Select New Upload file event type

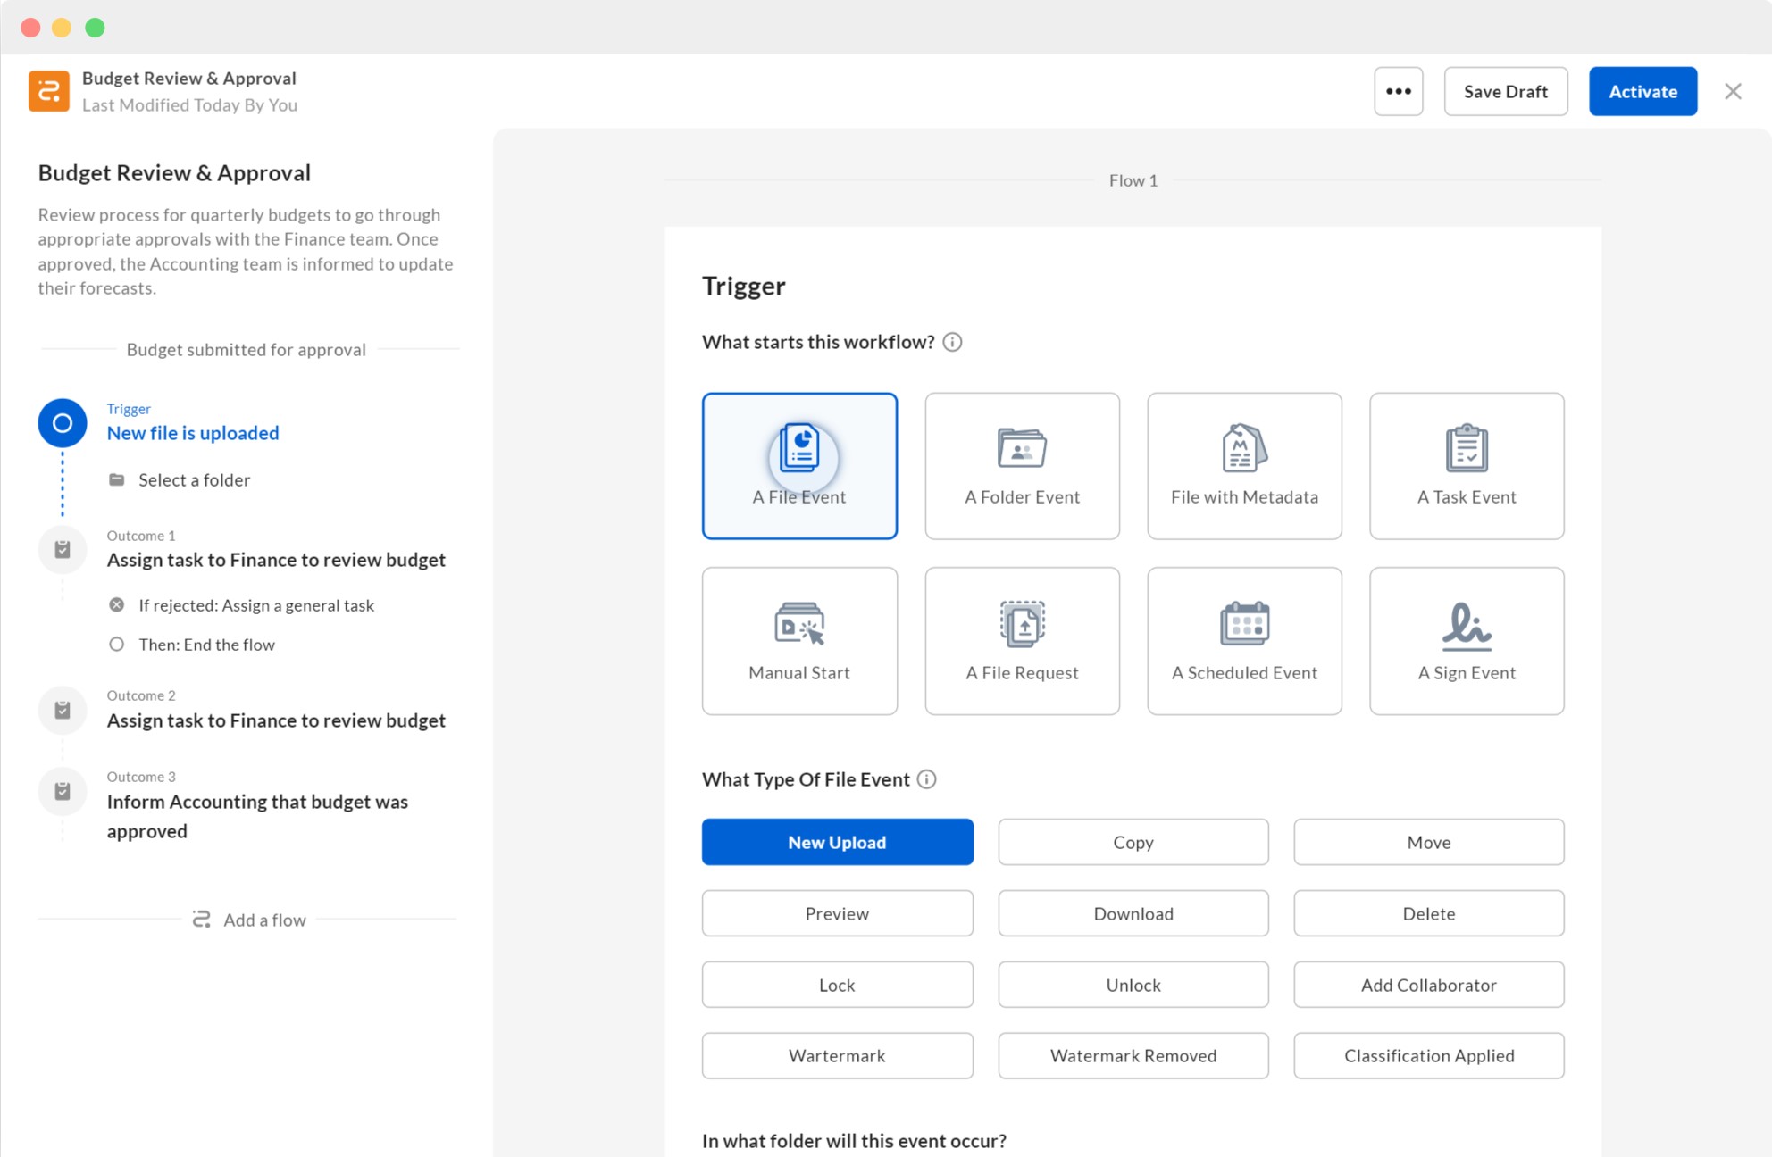click(x=837, y=842)
